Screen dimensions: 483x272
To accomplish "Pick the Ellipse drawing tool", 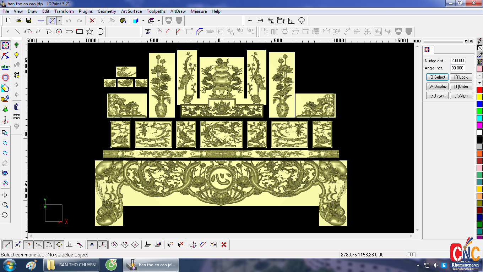I will tap(69, 32).
